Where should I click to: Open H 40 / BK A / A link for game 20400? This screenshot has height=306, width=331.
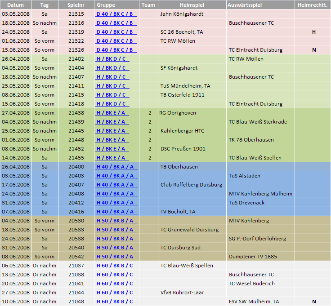tap(117, 167)
